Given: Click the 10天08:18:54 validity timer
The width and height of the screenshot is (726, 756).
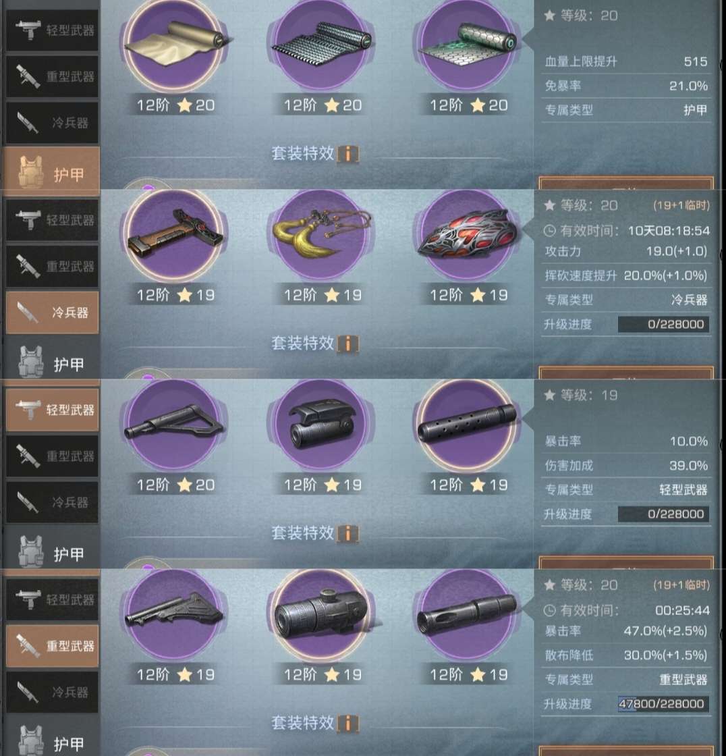Looking at the screenshot, I should (669, 231).
